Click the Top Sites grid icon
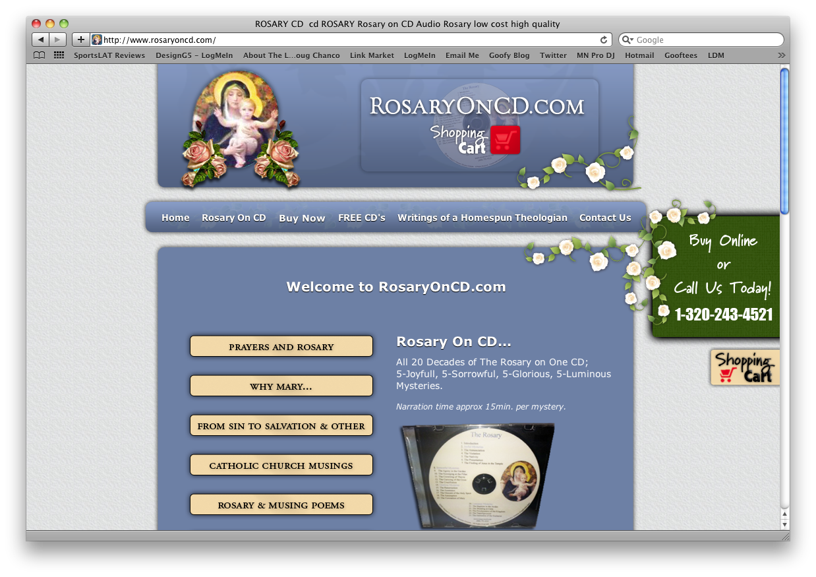The width and height of the screenshot is (816, 577). coord(59,55)
